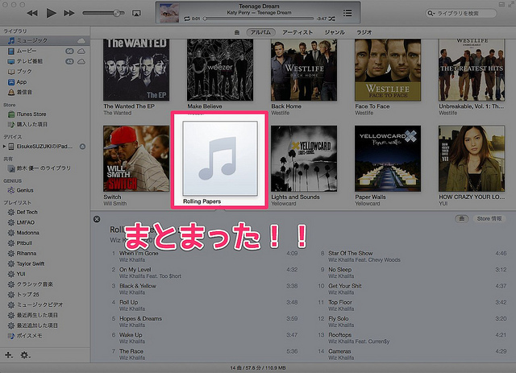Click the song progress bar
This screenshot has height=373, width=516.
pyautogui.click(x=259, y=19)
